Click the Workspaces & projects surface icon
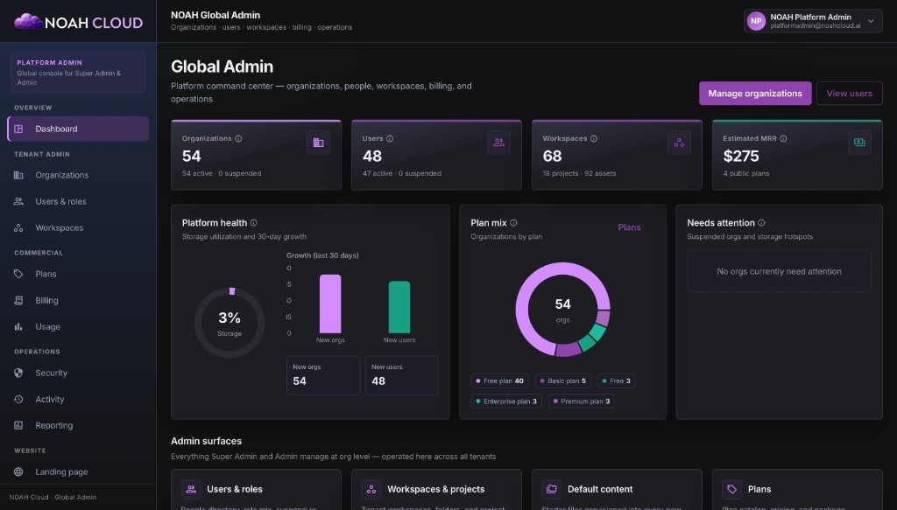 [371, 489]
